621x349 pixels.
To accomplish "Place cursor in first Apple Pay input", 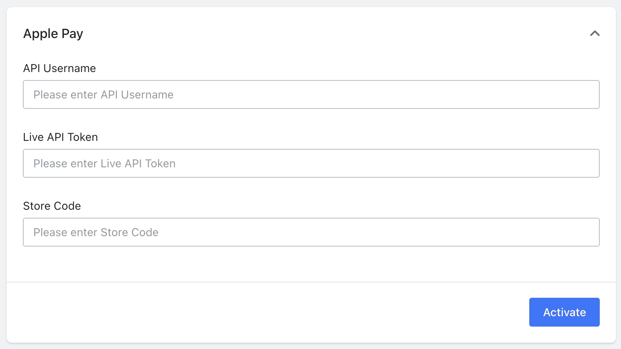I will pyautogui.click(x=311, y=94).
